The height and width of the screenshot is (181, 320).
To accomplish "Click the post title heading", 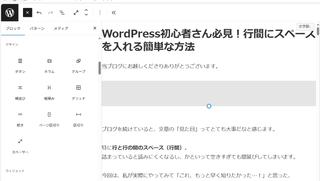I will 209,40.
